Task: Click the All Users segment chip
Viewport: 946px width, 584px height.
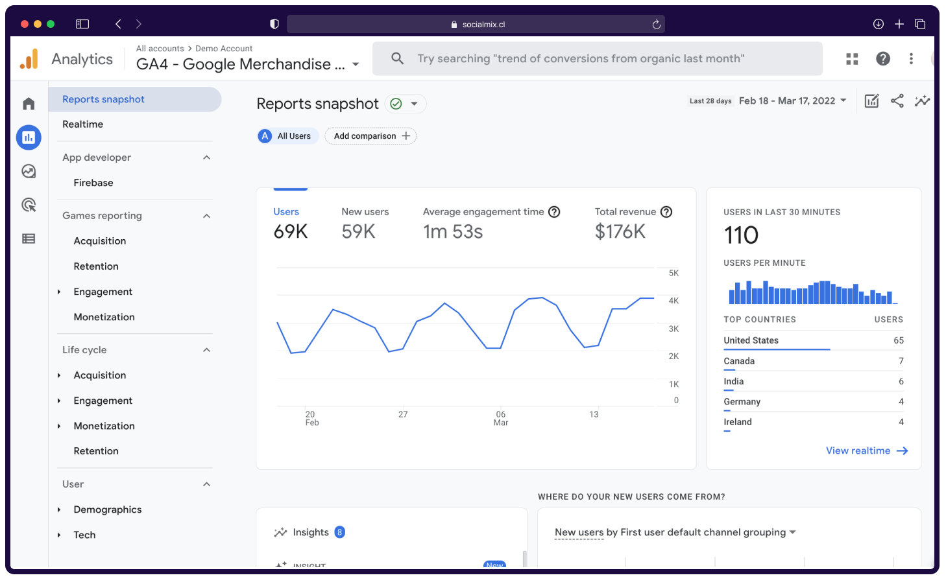Action: coord(287,136)
